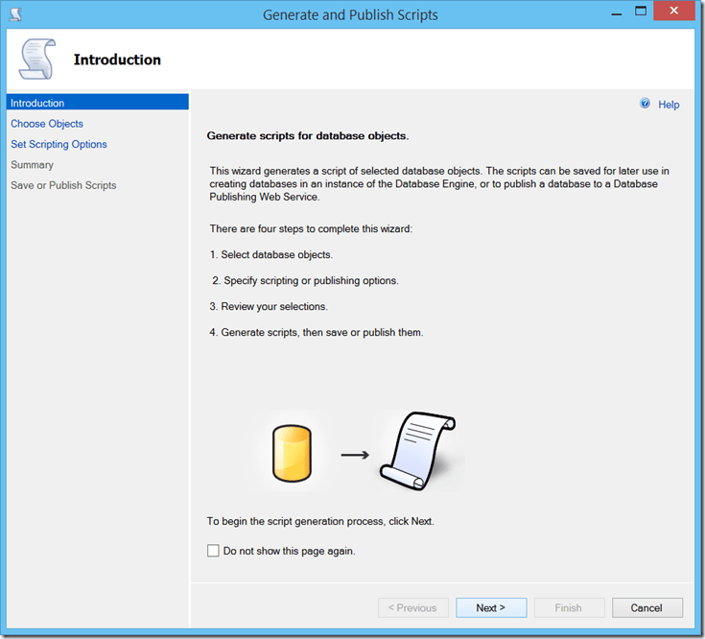Click the Finish button

[568, 607]
